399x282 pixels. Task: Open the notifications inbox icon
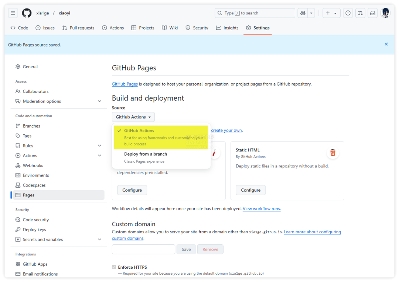(373, 13)
